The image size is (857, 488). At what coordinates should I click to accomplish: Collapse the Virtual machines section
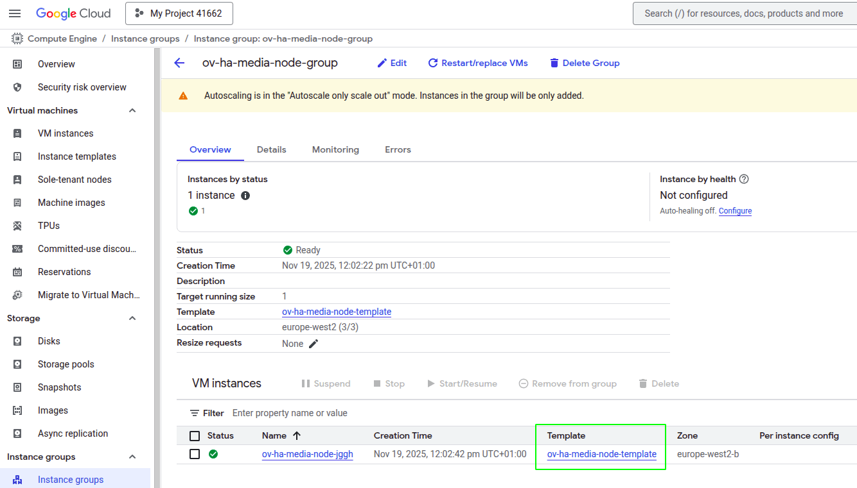click(132, 110)
